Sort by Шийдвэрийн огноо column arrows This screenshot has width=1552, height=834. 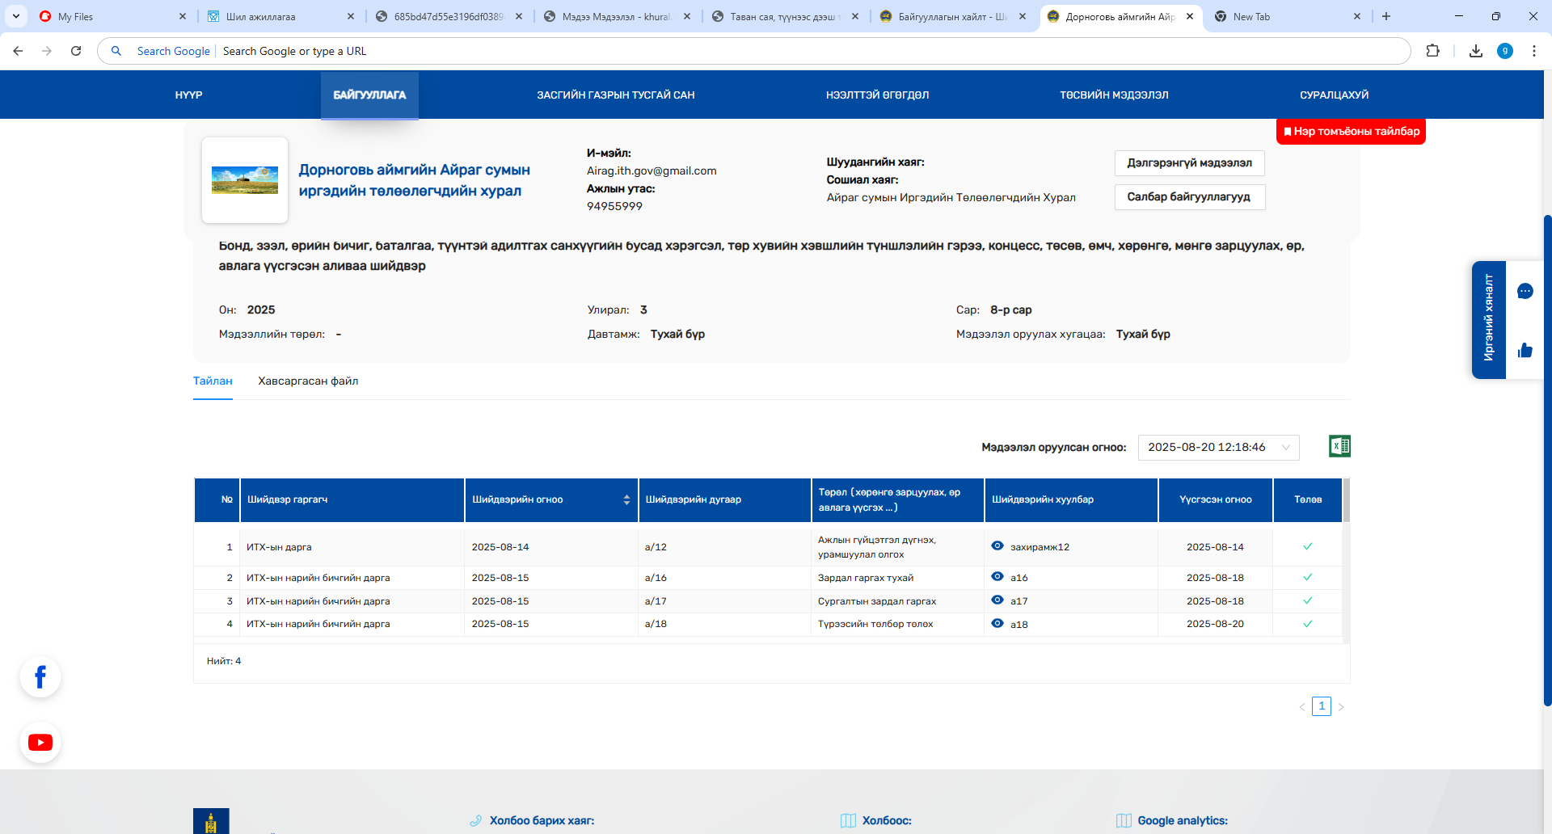[626, 500]
